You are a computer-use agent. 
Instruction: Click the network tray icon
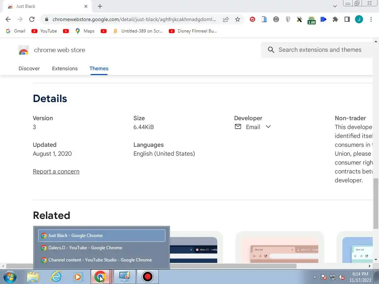333,277
